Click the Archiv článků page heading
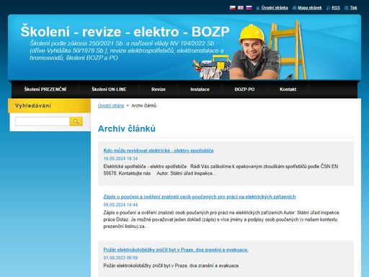Image resolution: width=369 pixels, height=277 pixels. tap(127, 128)
